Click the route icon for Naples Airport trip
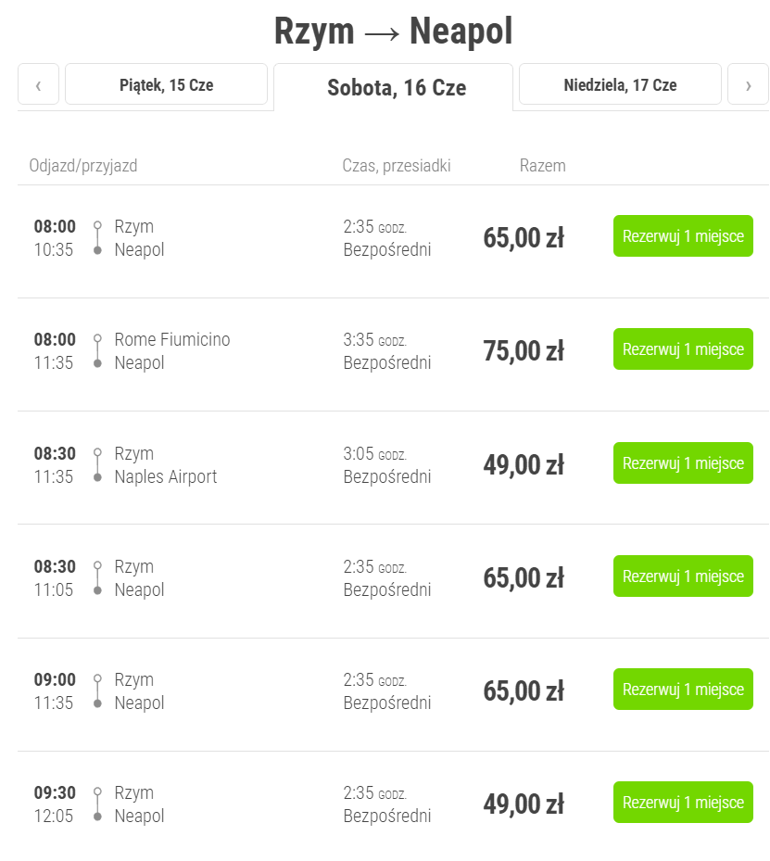Viewport: 770px width, 861px height. pos(97,465)
